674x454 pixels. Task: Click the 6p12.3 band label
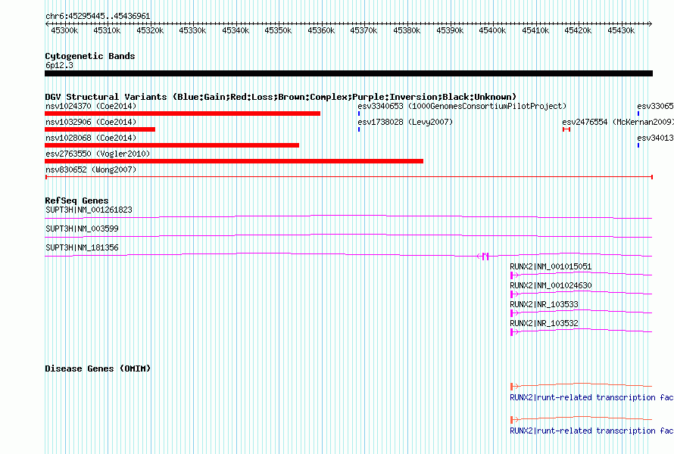point(59,66)
